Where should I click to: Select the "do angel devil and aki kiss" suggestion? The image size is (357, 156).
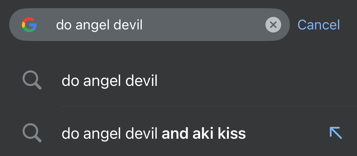click(x=153, y=134)
